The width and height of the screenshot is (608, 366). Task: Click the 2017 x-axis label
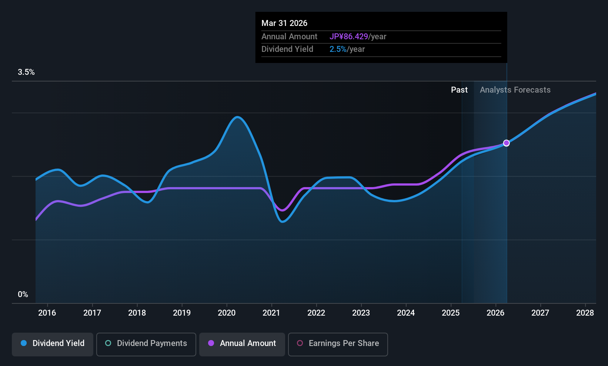[92, 313]
